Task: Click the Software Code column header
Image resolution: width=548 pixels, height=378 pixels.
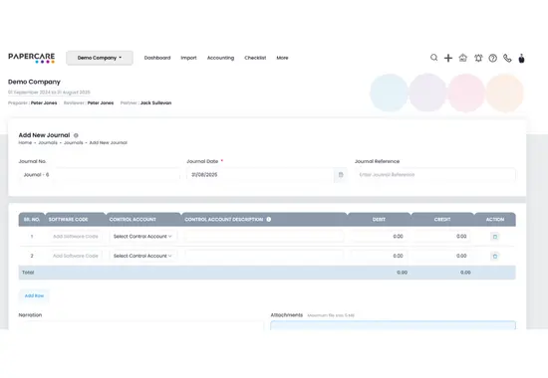Action: click(68, 220)
